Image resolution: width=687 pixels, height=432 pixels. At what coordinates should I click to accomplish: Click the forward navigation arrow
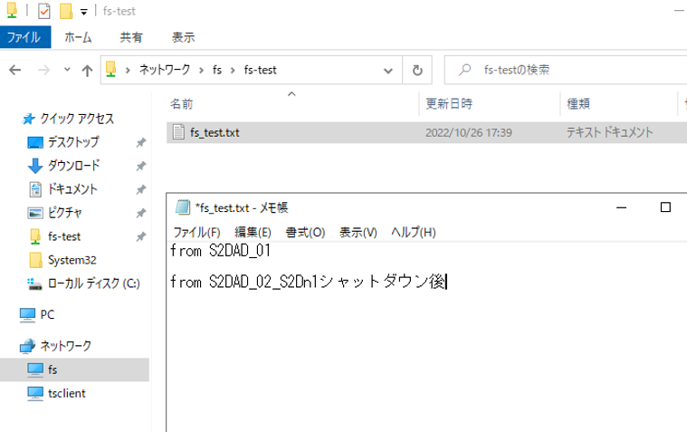pyautogui.click(x=43, y=70)
